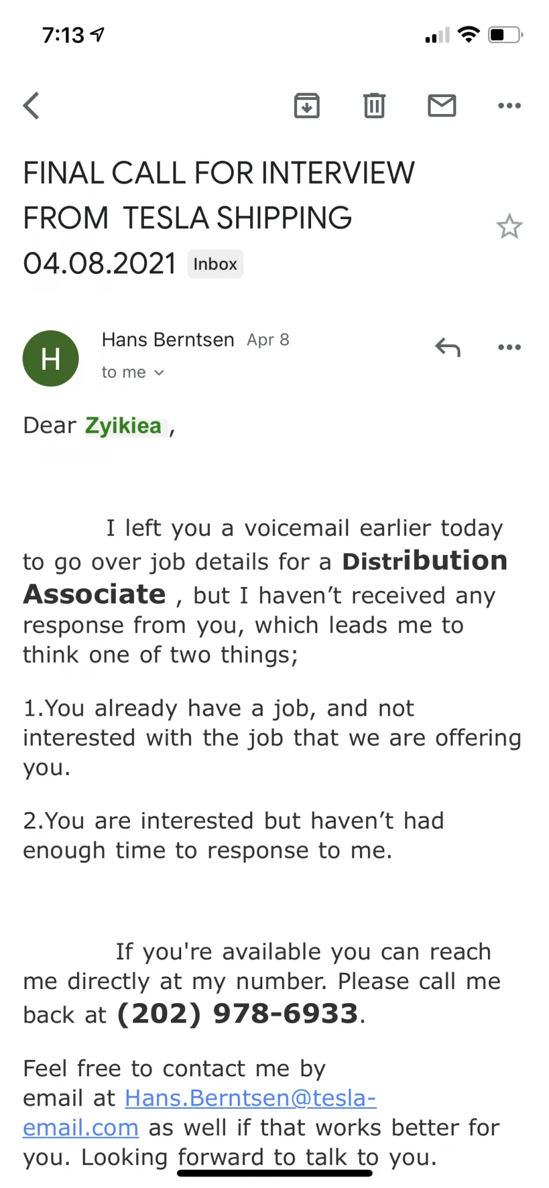549x1188 pixels.
Task: Delete the email with trash icon
Action: click(x=374, y=106)
